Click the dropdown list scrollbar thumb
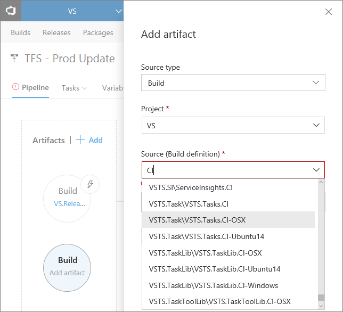The height and width of the screenshot is (312, 343). coord(321,298)
